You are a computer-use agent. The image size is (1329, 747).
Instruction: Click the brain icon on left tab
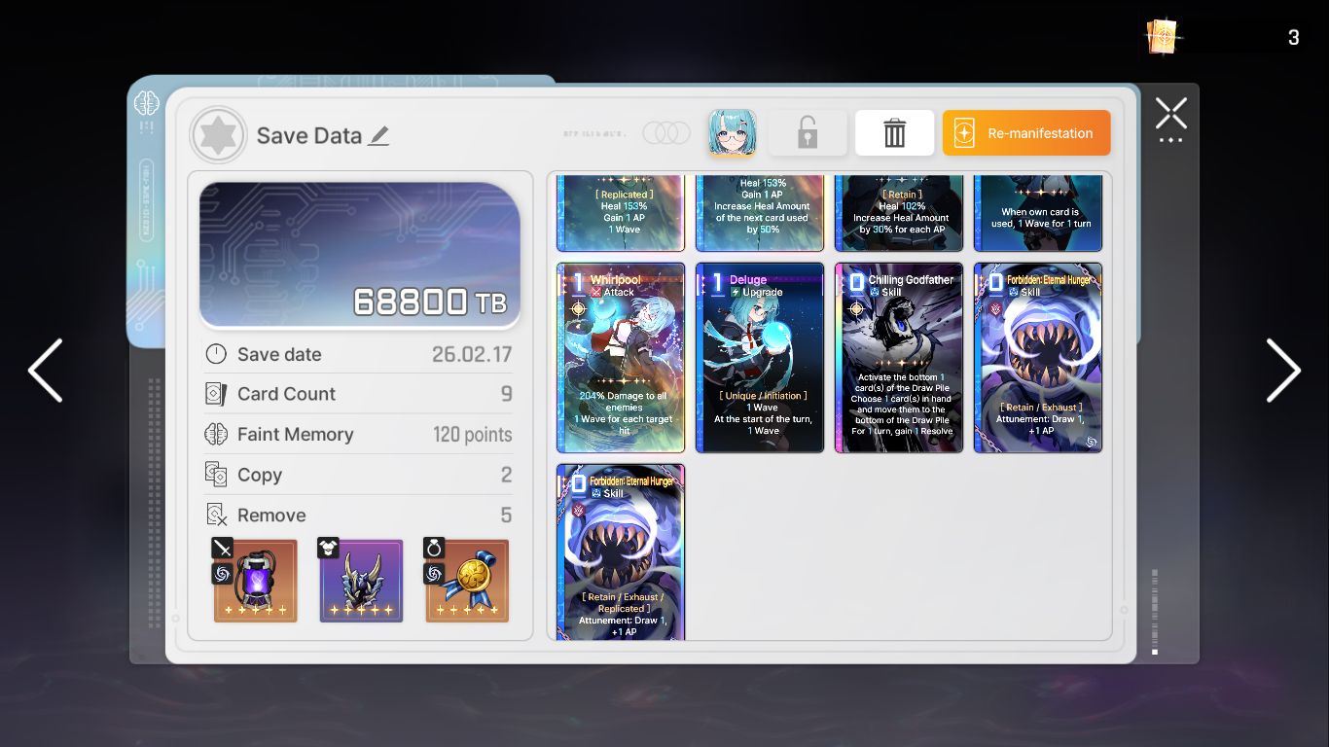(146, 102)
